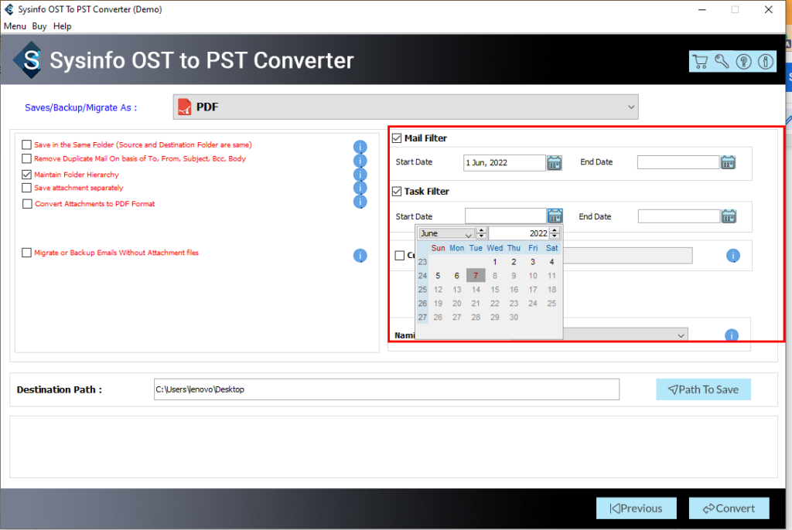Uncheck the Task Filter checkbox

[x=397, y=192]
